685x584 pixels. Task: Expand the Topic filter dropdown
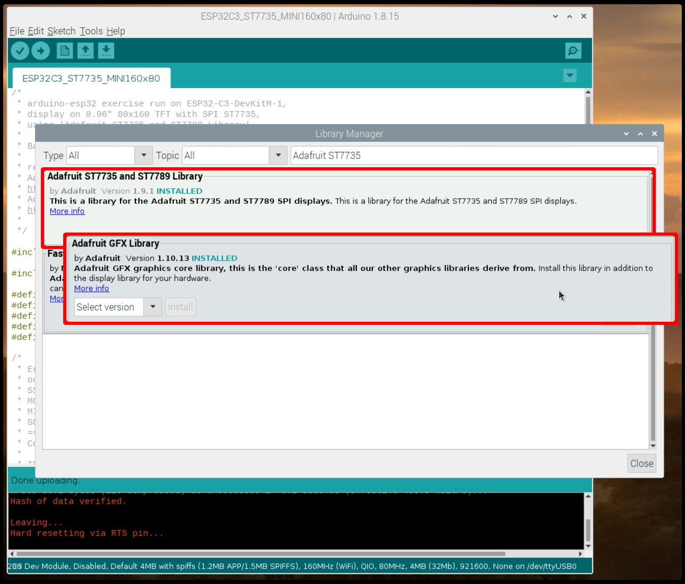tap(278, 156)
